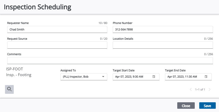Click the Inspection Scheduling dialog title
The height and width of the screenshot is (112, 219).
pos(37,7)
